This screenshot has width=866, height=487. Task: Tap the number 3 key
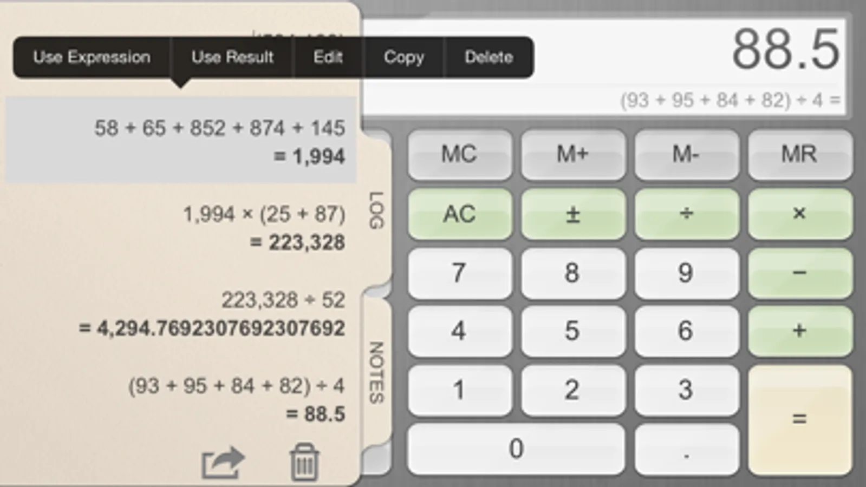tap(686, 390)
